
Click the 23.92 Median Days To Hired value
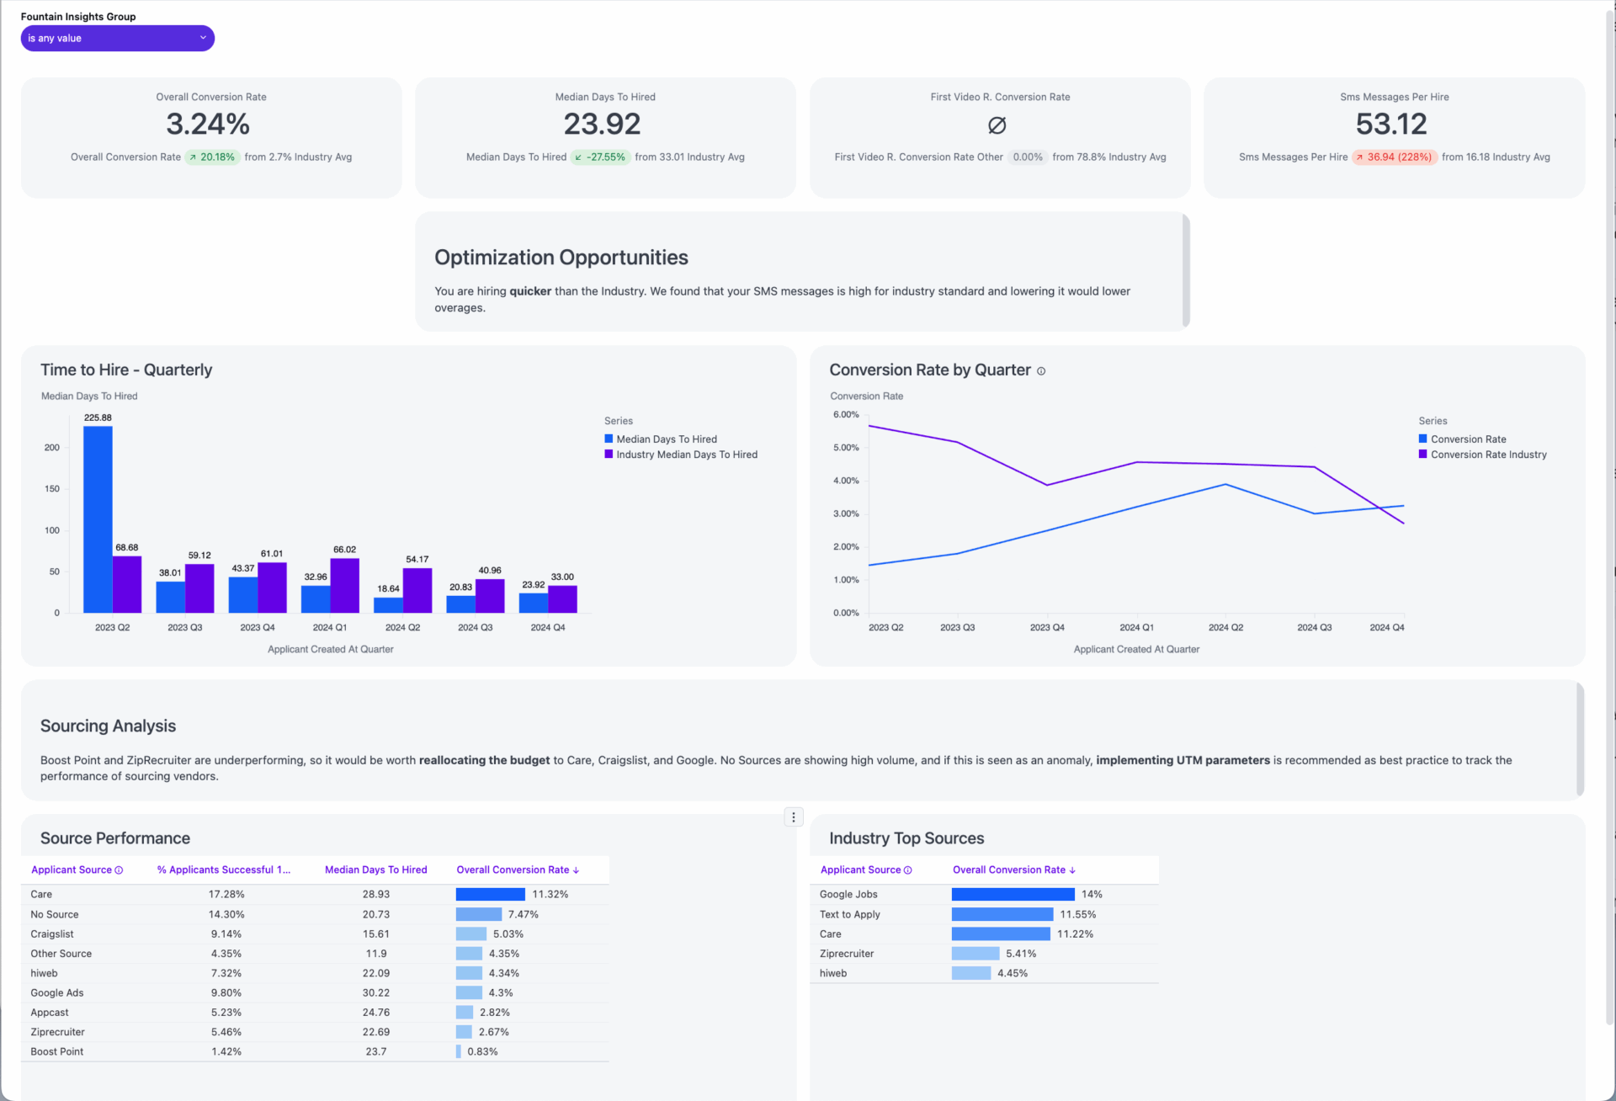[602, 125]
